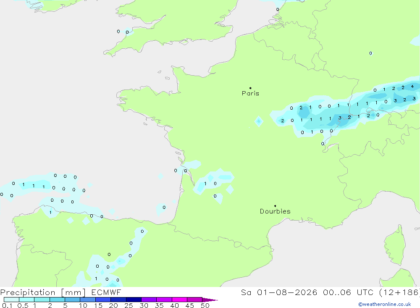Pick the 2–5 mm legend swatch

pos(57,300)
